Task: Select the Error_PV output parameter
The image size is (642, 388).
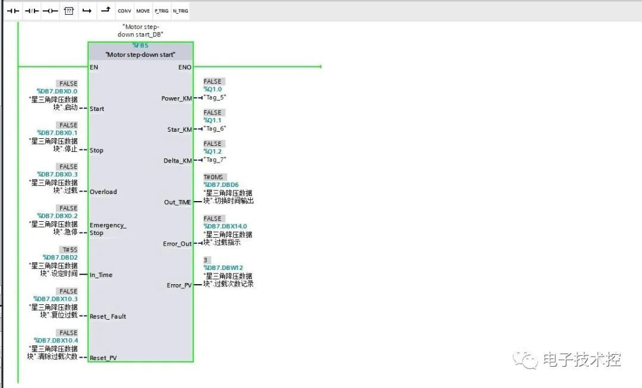Action: tap(179, 285)
